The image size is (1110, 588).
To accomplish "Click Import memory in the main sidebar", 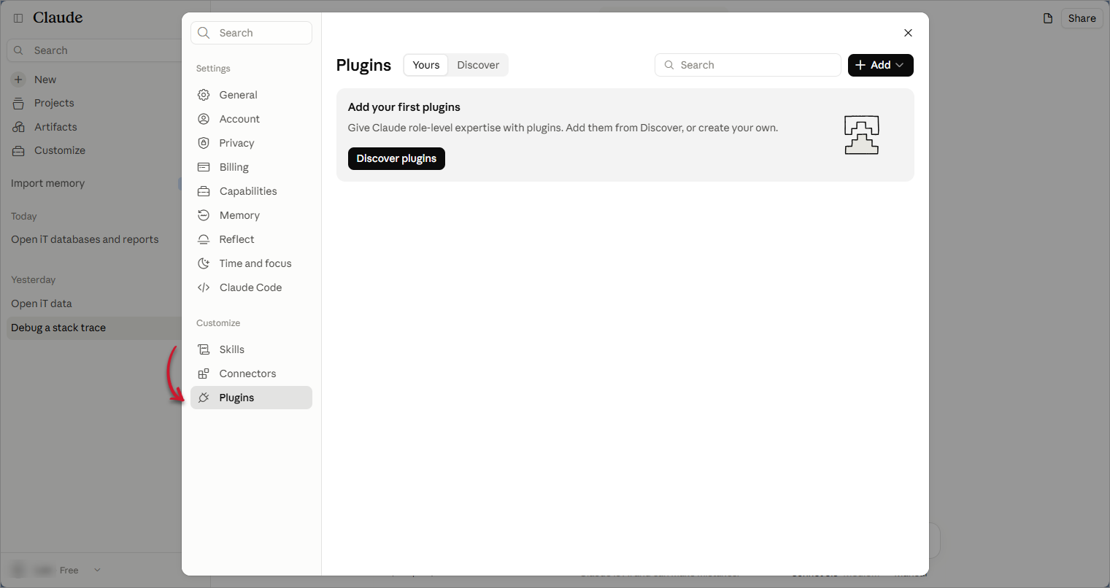I will 47,183.
